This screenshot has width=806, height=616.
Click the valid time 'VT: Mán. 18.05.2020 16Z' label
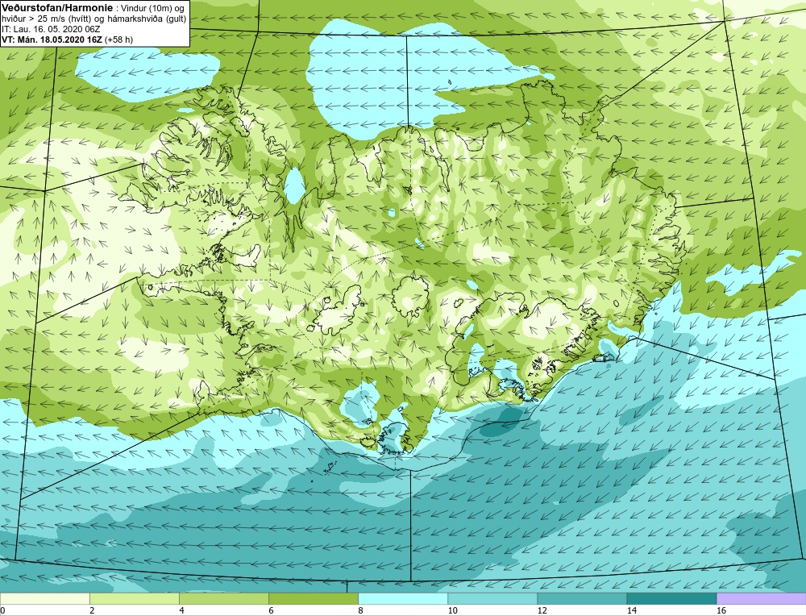coord(52,40)
